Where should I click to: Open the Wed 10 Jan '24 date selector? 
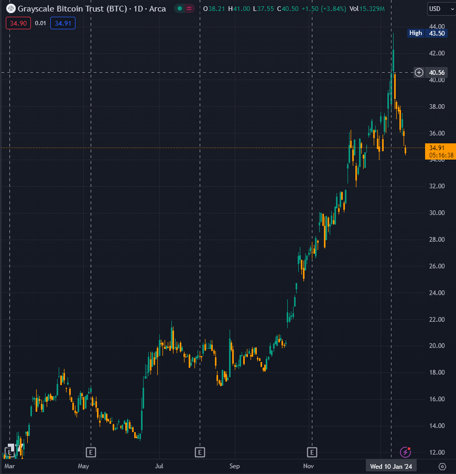pyautogui.click(x=390, y=465)
